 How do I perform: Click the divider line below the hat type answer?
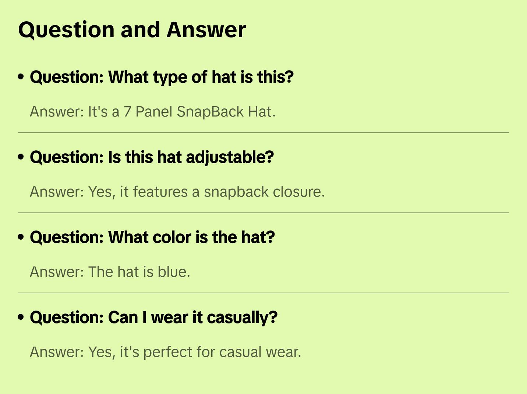coord(263,133)
